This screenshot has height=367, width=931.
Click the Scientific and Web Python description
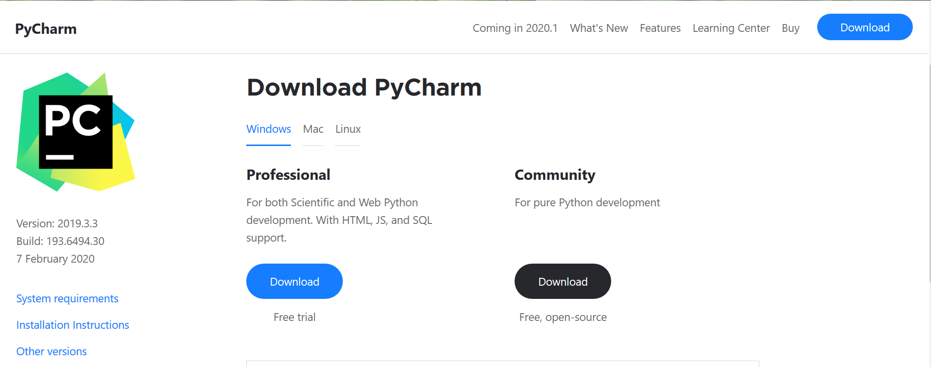click(x=339, y=220)
